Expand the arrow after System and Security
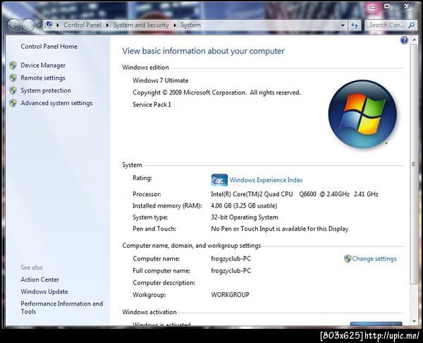 175,25
